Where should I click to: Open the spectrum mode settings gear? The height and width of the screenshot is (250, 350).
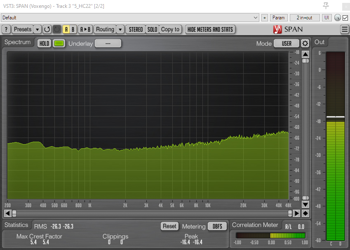[x=305, y=43]
